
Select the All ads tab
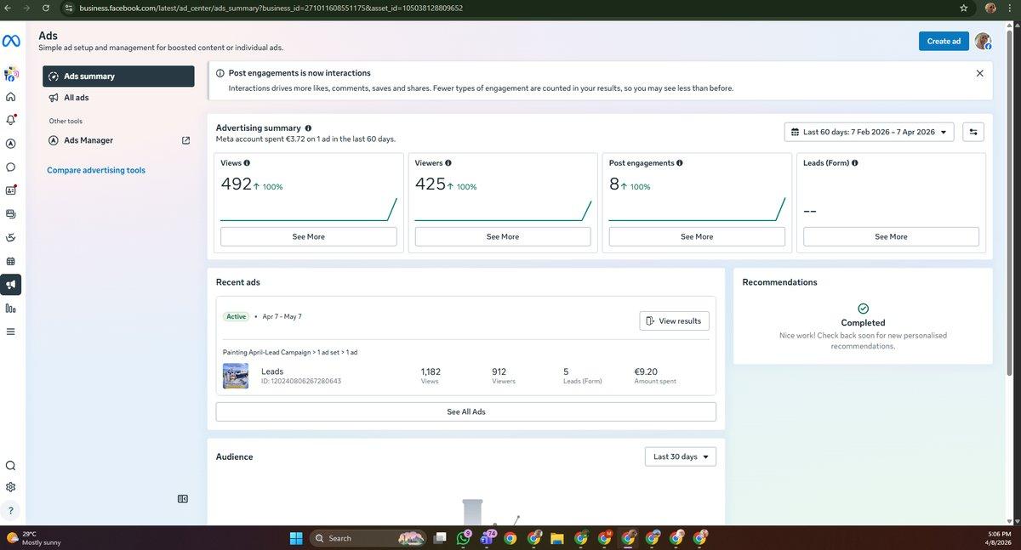(x=119, y=98)
